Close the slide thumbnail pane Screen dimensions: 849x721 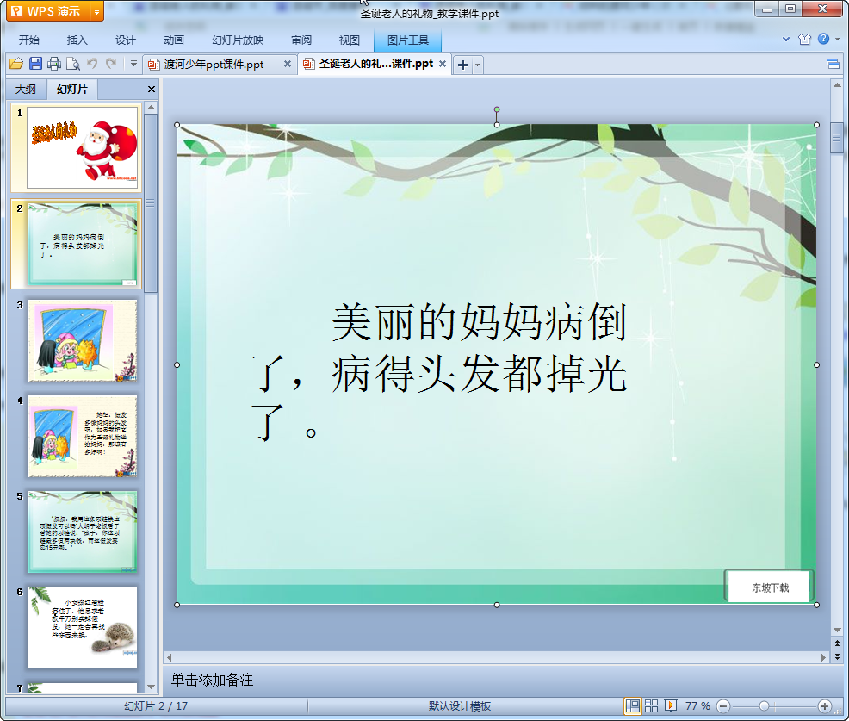click(x=152, y=90)
